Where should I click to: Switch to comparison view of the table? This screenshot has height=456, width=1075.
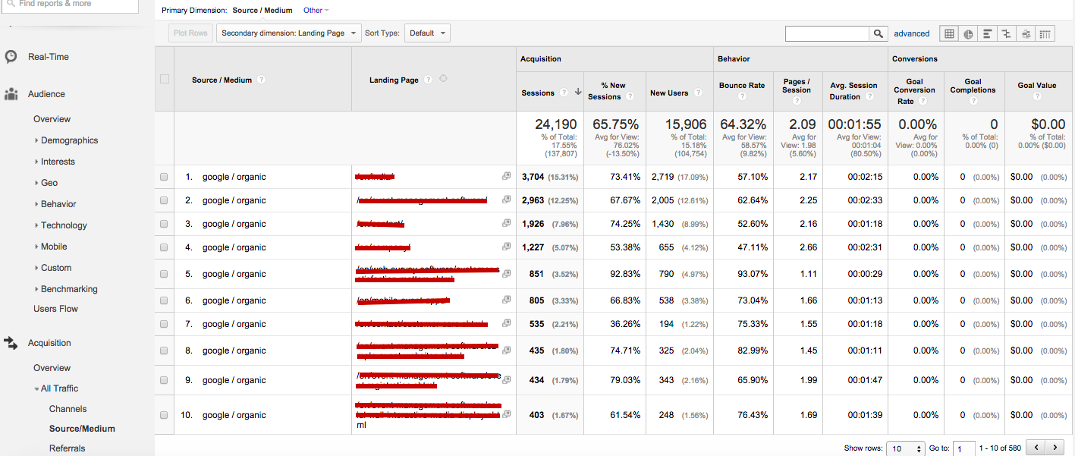1006,33
